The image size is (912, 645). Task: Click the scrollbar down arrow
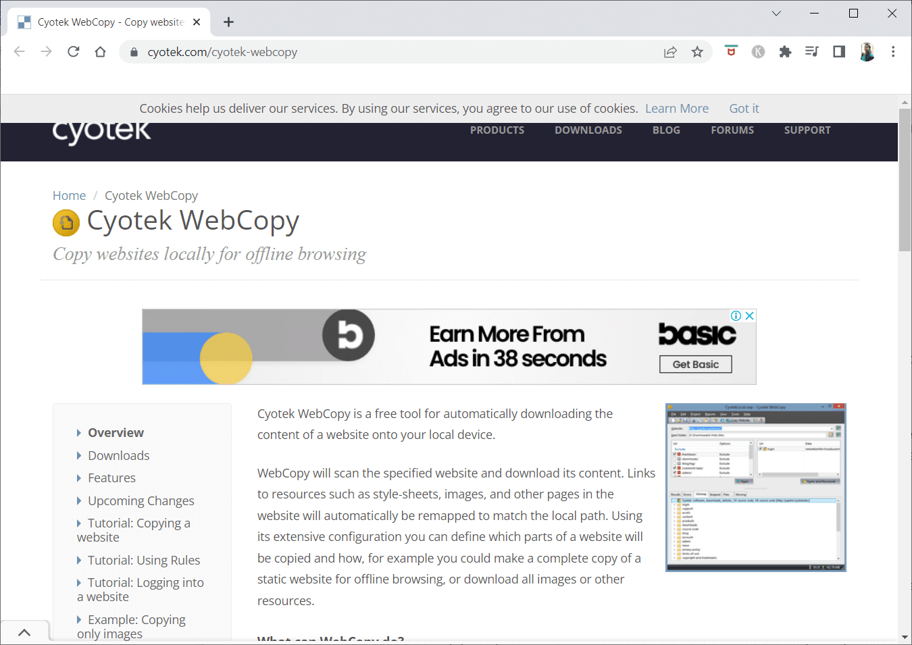pos(905,637)
